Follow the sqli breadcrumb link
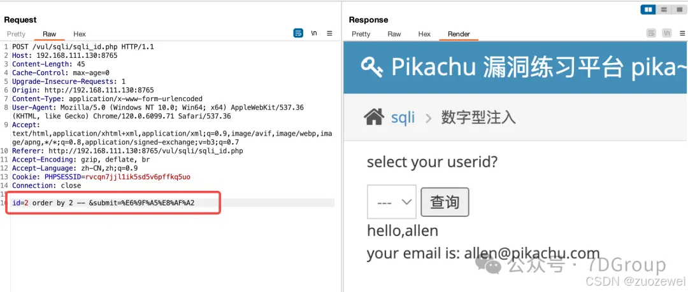Image resolution: width=688 pixels, height=292 pixels. pyautogui.click(x=403, y=118)
